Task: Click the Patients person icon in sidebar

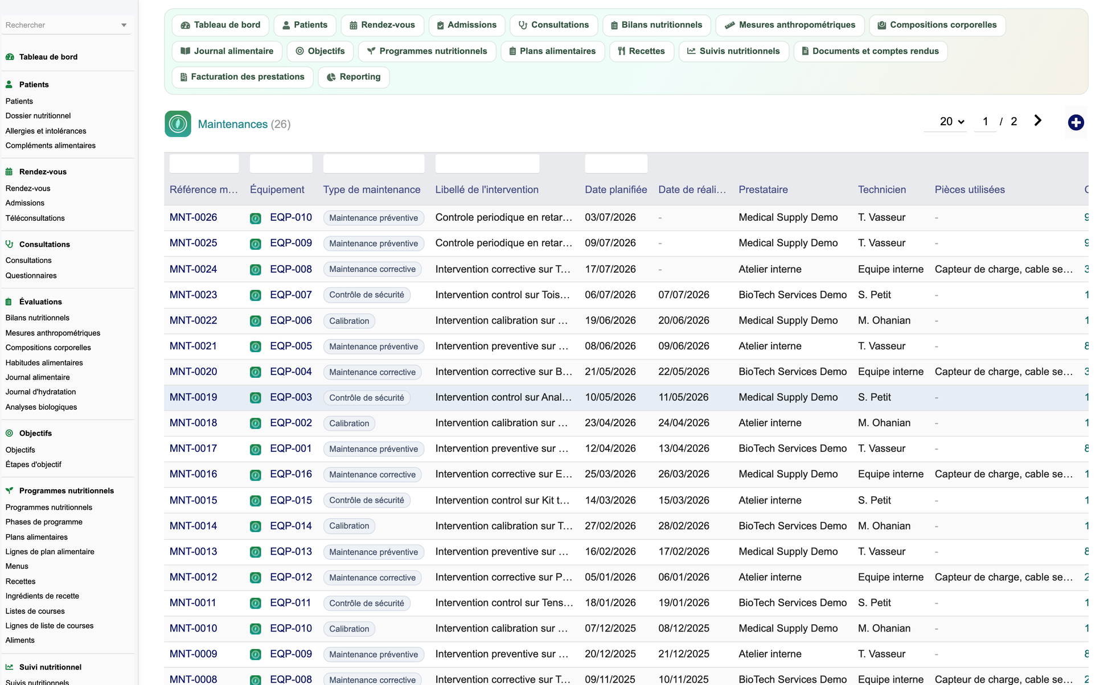Action: pos(9,84)
